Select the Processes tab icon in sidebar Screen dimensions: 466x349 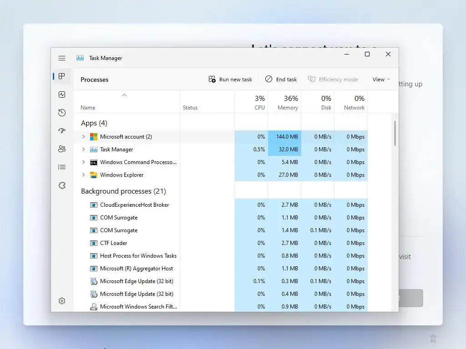pos(62,76)
